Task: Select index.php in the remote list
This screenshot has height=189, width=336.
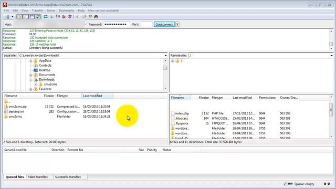Action: click(182, 113)
